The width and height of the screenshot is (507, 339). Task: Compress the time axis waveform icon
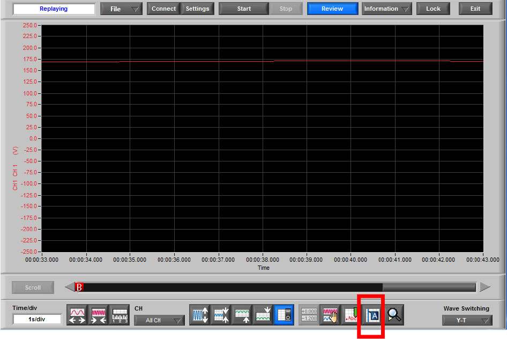[98, 315]
